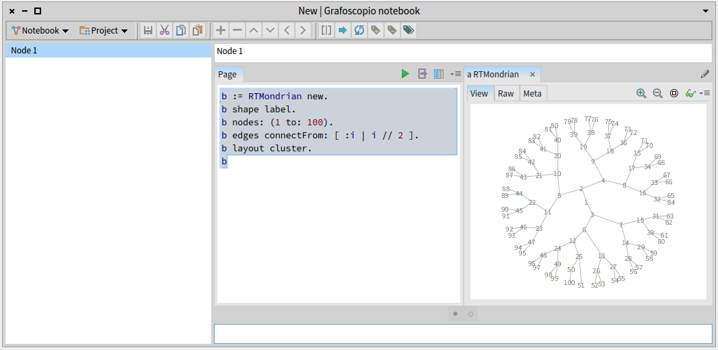This screenshot has width=718, height=350.
Task: Click graph node labeled 21
Action: (x=539, y=176)
